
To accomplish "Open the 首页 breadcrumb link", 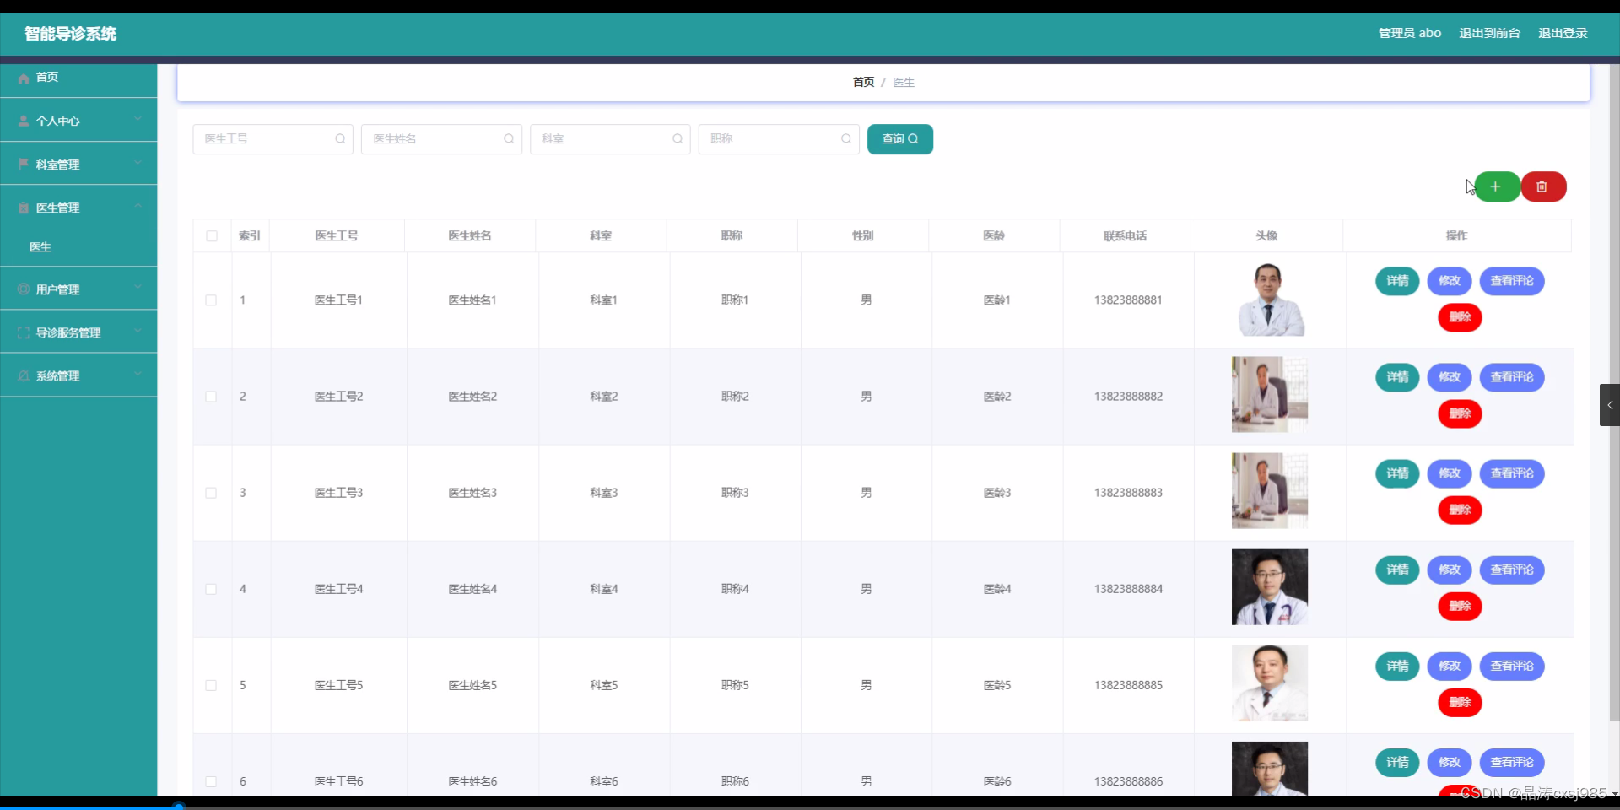I will click(x=862, y=81).
